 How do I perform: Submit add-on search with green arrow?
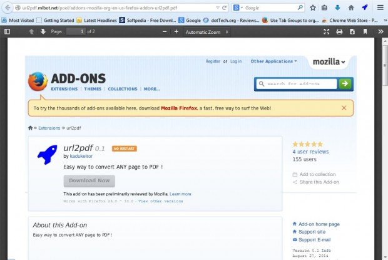coord(345,84)
